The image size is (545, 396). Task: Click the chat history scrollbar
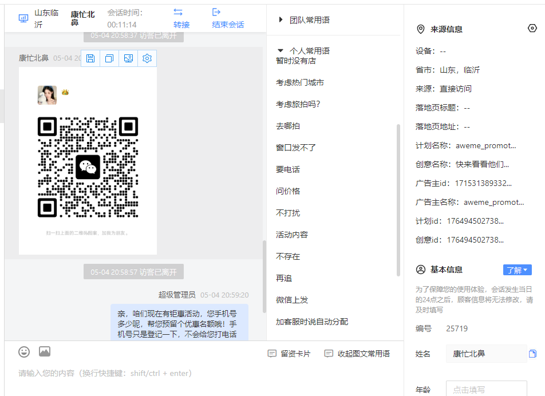pos(264,276)
